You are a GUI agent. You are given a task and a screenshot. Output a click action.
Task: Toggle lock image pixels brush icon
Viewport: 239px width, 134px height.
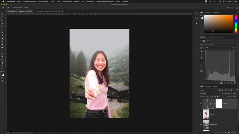click(x=210, y=97)
